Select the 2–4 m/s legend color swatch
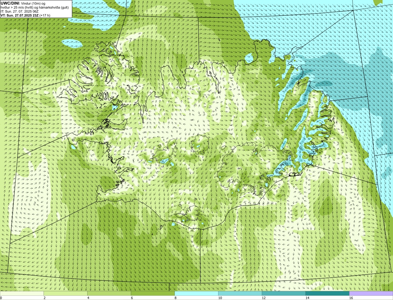 click(x=65, y=294)
